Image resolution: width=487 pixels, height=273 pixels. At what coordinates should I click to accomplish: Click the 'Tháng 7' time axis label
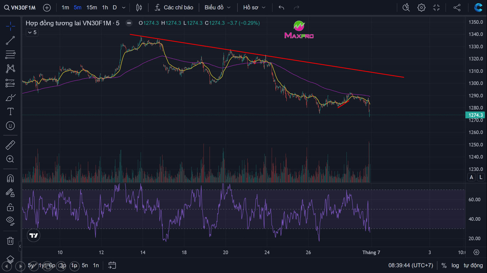click(x=371, y=252)
